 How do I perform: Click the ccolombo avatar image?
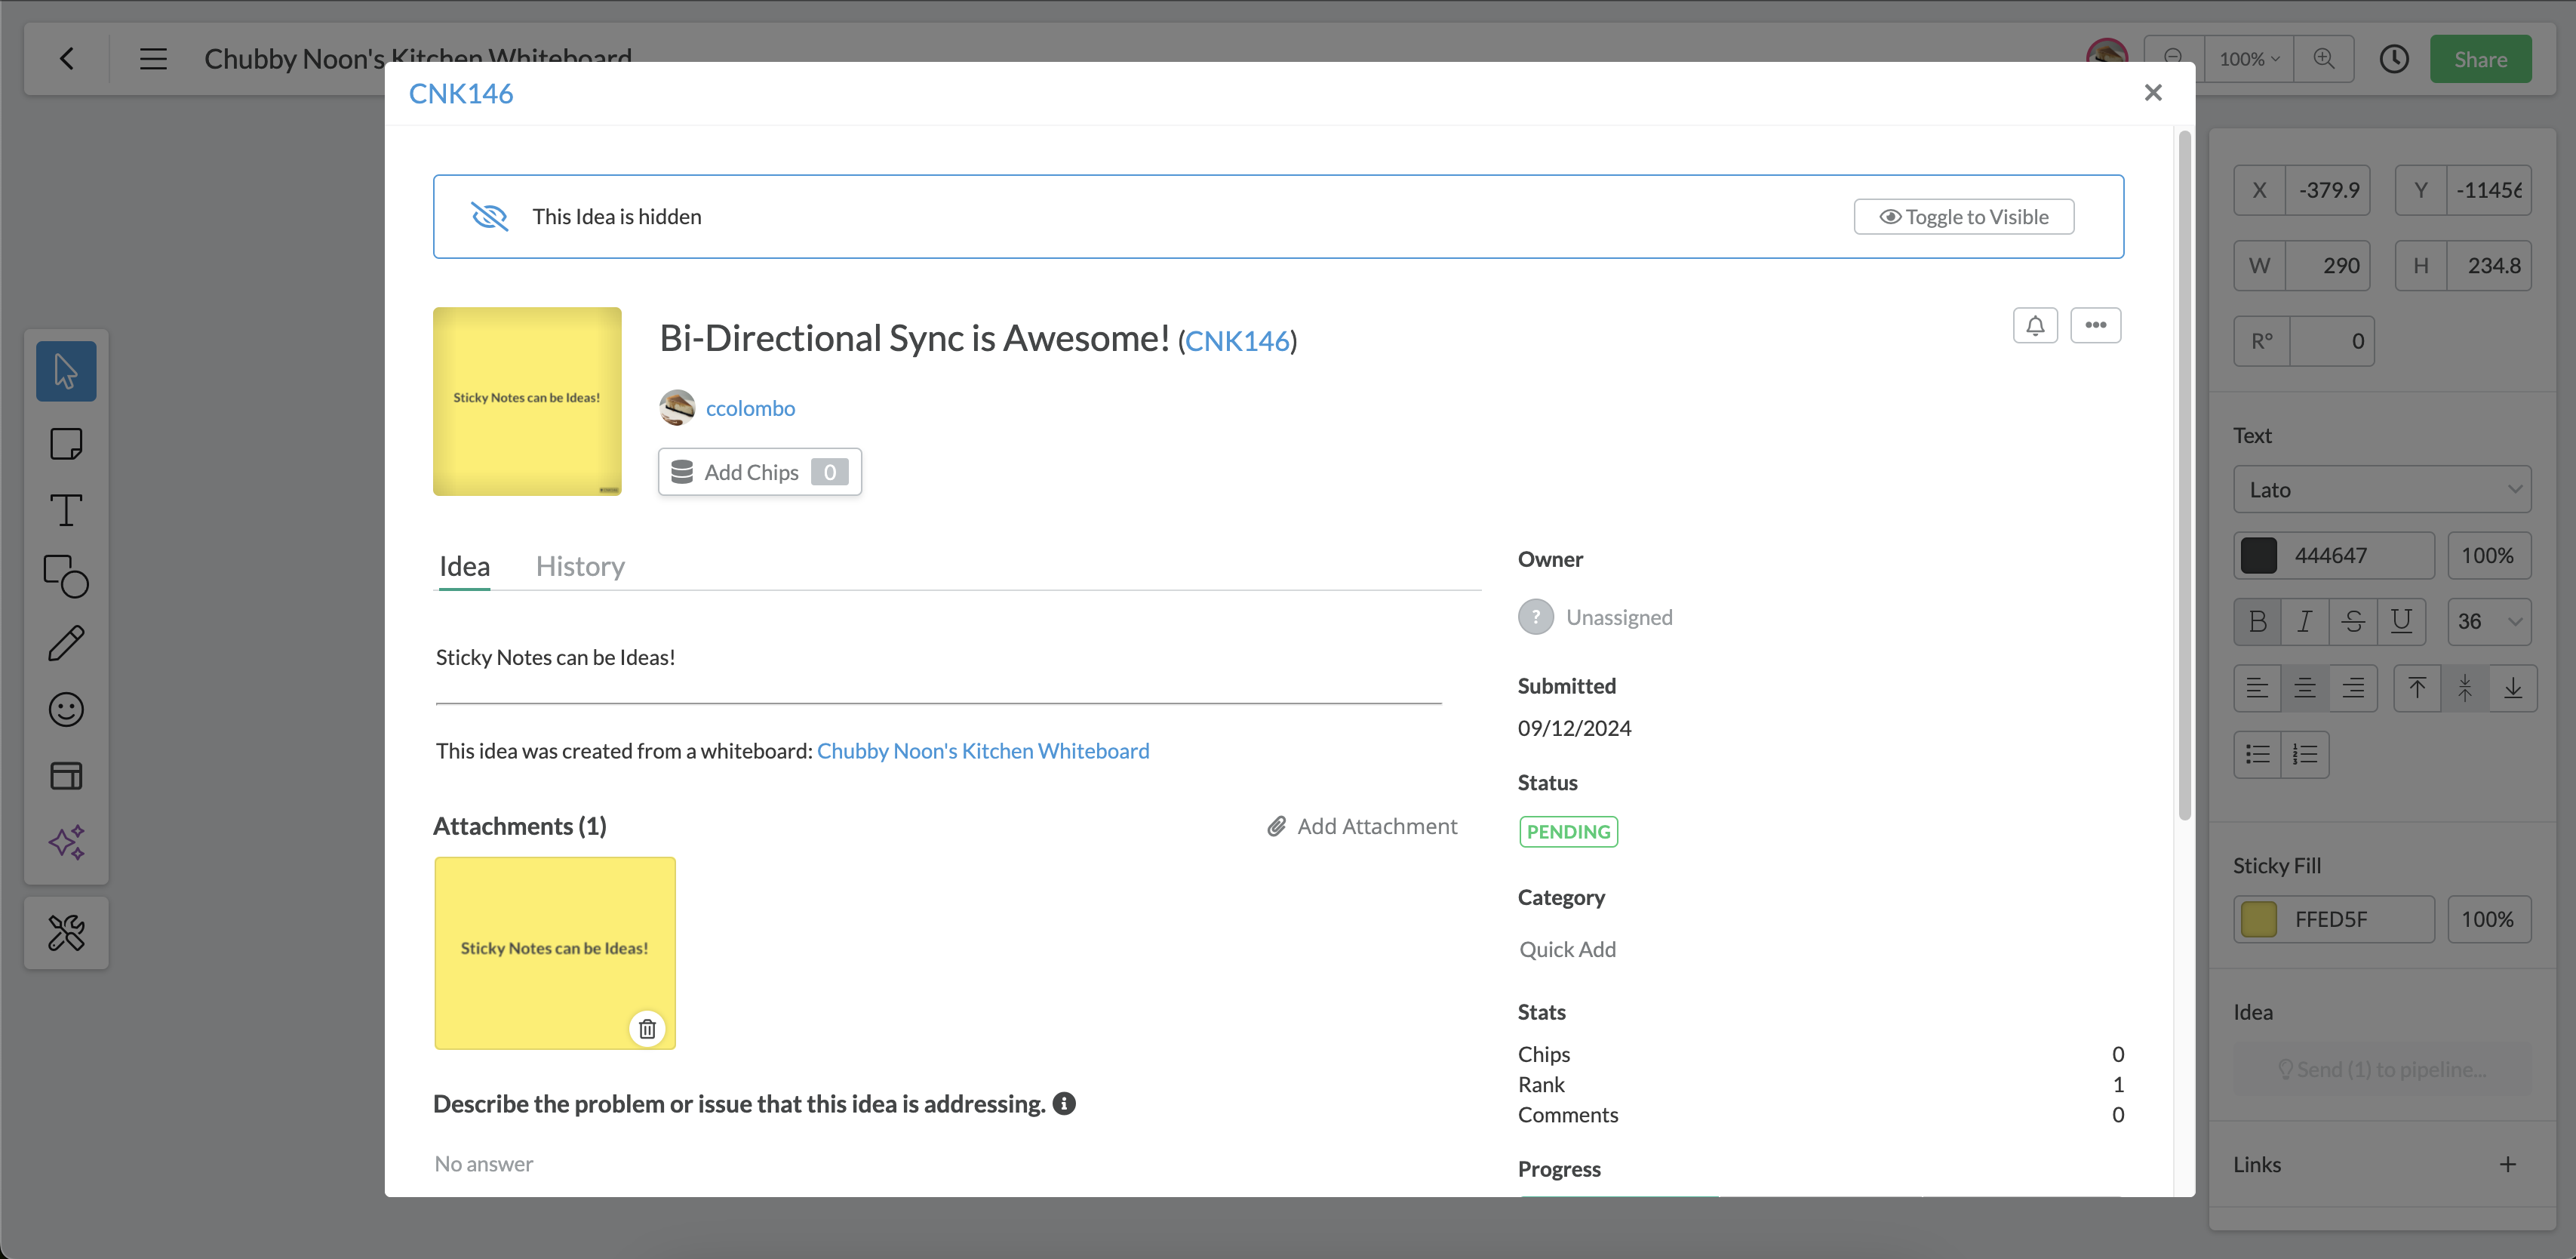[x=677, y=408]
